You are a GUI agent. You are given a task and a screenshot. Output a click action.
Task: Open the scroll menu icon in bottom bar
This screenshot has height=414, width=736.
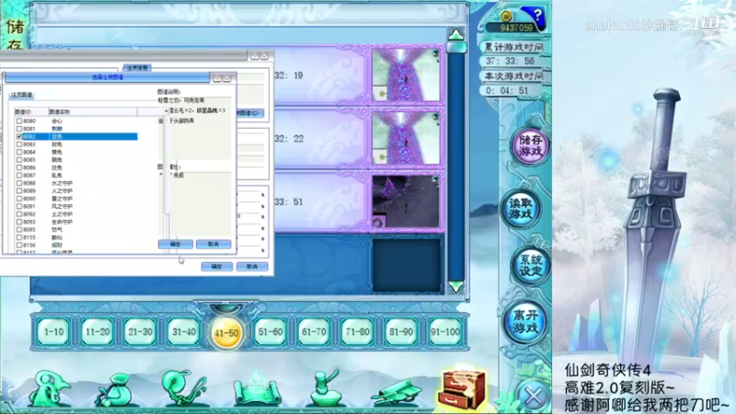coord(258,388)
